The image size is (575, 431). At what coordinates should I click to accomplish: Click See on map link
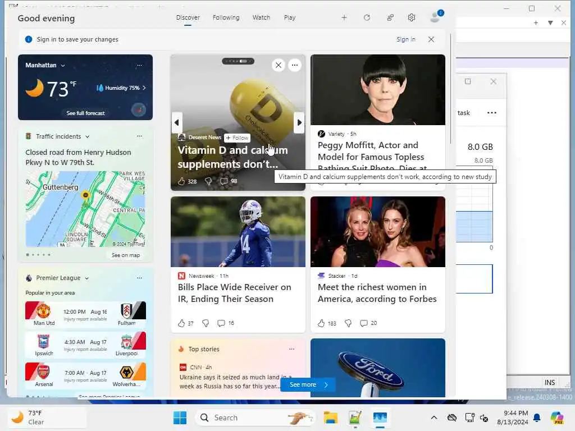(126, 255)
